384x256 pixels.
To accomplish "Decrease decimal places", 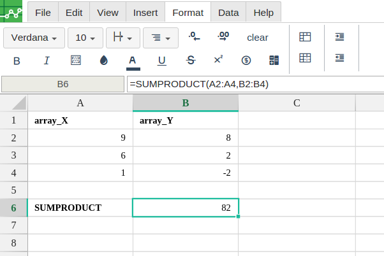I will tap(194, 37).
